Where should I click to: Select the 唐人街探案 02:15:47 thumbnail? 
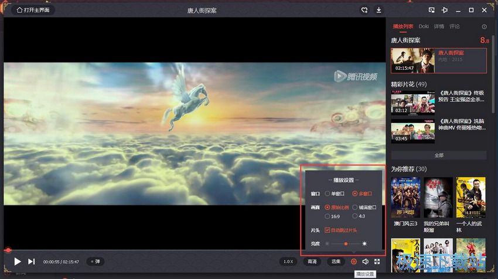(413, 60)
